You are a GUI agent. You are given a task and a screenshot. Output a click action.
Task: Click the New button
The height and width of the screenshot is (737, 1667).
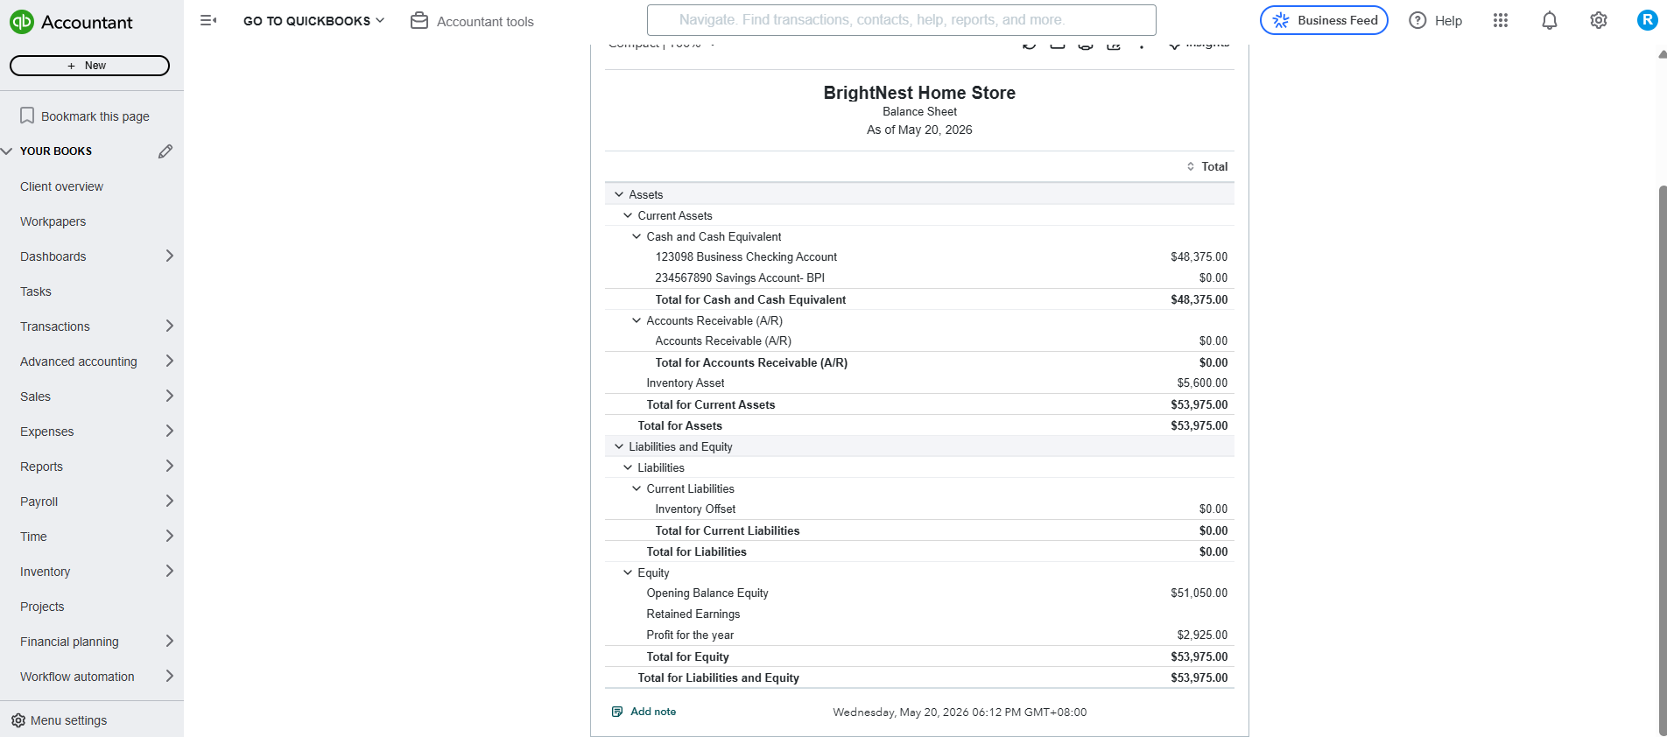point(89,66)
